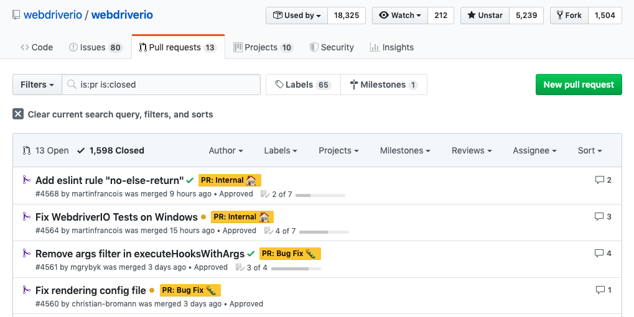This screenshot has height=317, width=634.
Task: Click the repository book icon beside webdriverio
Action: coord(16,16)
